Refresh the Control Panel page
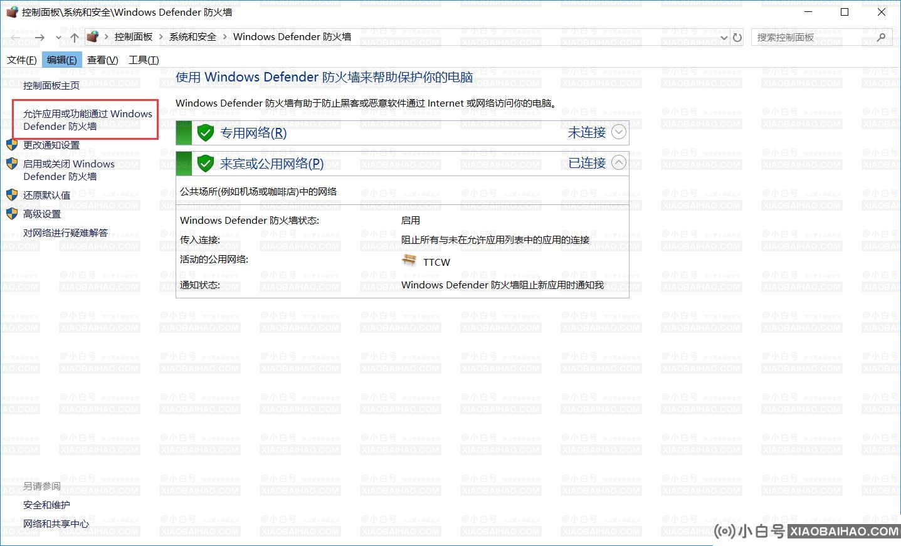901x546 pixels. [737, 38]
